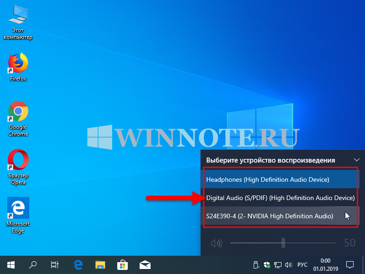Viewport: 365px width, 274px height.
Task: Open Windows Security shield tray icon
Action: click(267, 264)
